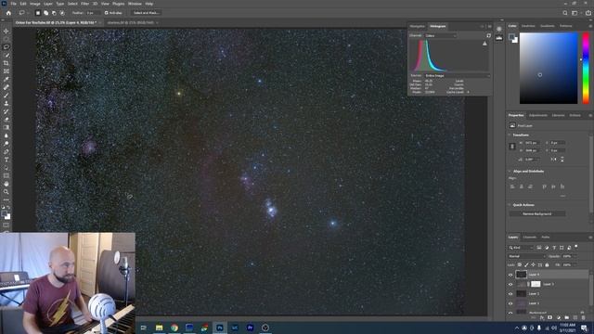Open the Image menu
The height and width of the screenshot is (334, 594).
[x=35, y=4]
